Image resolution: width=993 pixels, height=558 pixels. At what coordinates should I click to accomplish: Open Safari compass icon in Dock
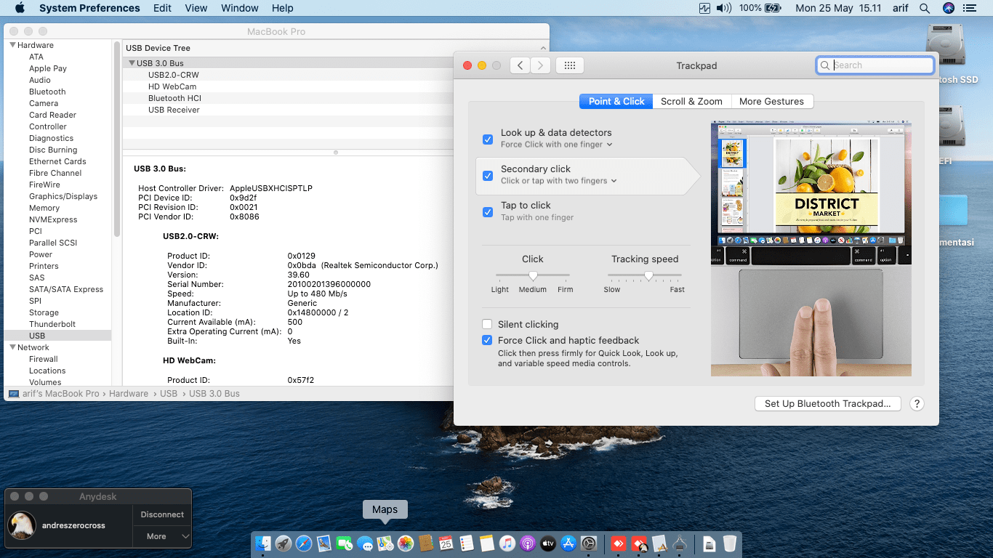(x=303, y=543)
